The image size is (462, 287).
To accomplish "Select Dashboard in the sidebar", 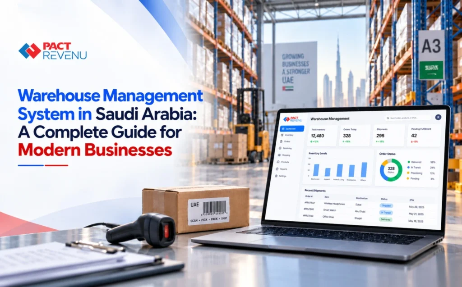I will click(292, 129).
